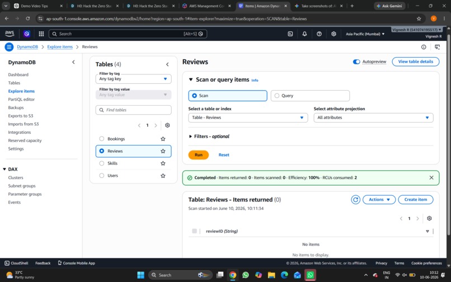The width and height of the screenshot is (451, 282).
Task: Open File Explorer from the taskbar
Action: pyautogui.click(x=271, y=275)
